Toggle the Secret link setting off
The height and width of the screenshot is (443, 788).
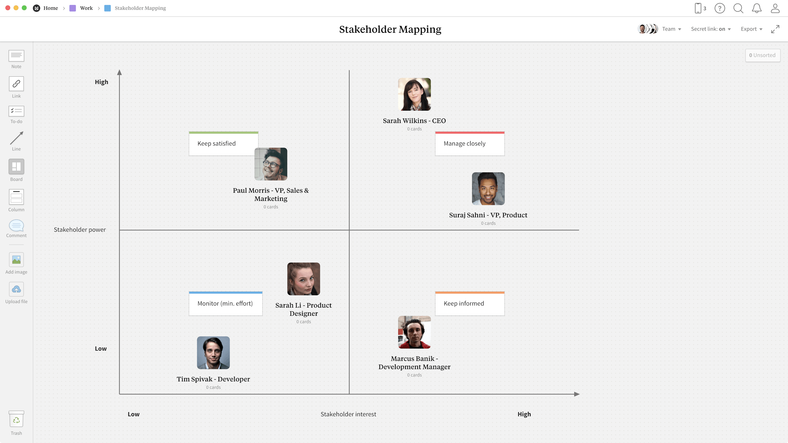tap(721, 29)
